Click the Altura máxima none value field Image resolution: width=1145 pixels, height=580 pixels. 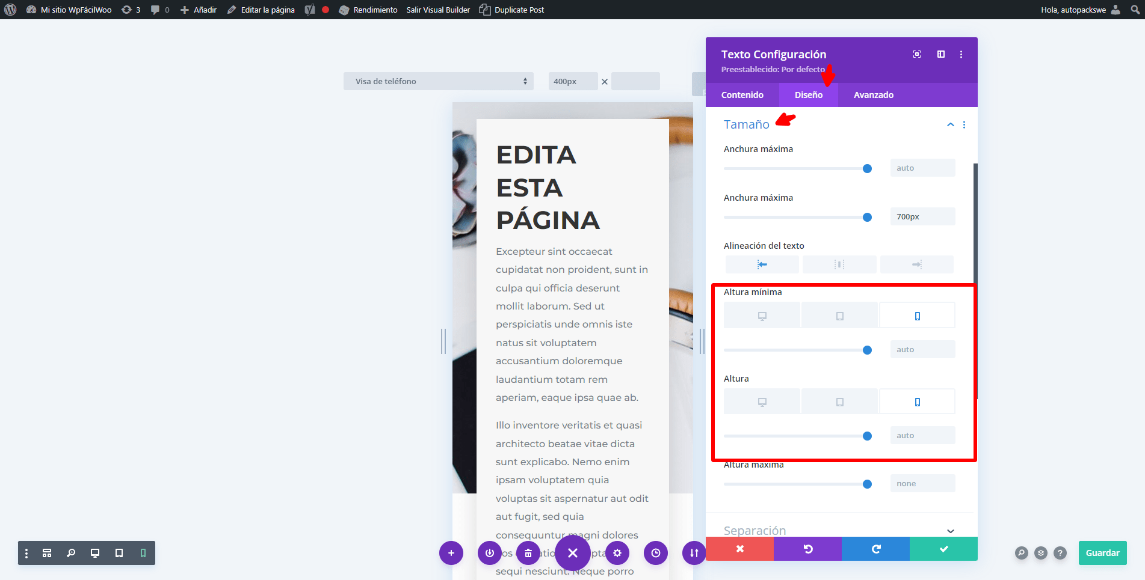922,483
